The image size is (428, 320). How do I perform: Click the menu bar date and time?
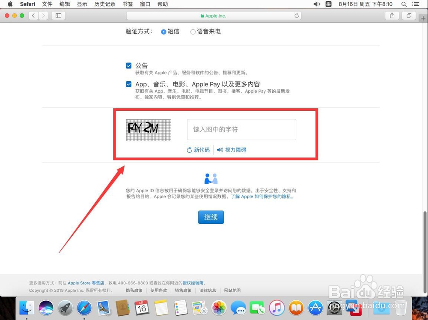pos(366,4)
